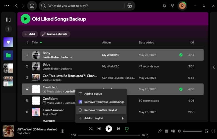Toggle Title sort order arrow

pos(41,42)
